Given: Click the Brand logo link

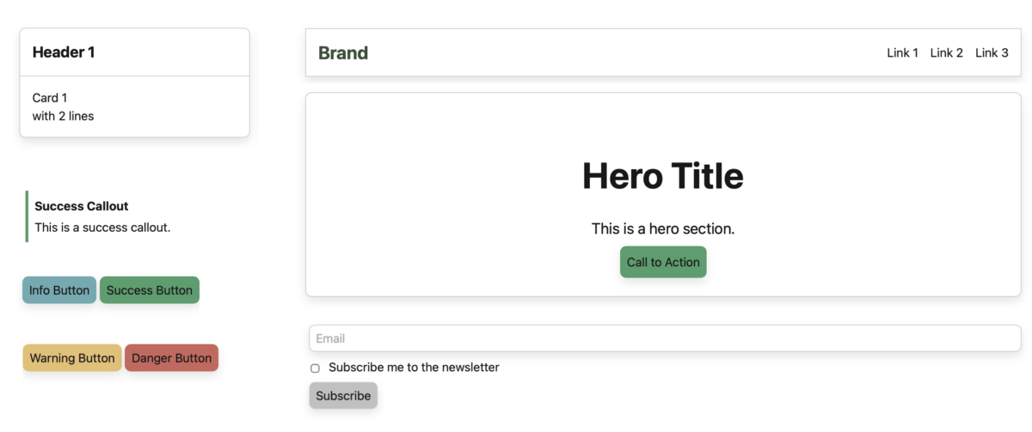Looking at the screenshot, I should (343, 53).
